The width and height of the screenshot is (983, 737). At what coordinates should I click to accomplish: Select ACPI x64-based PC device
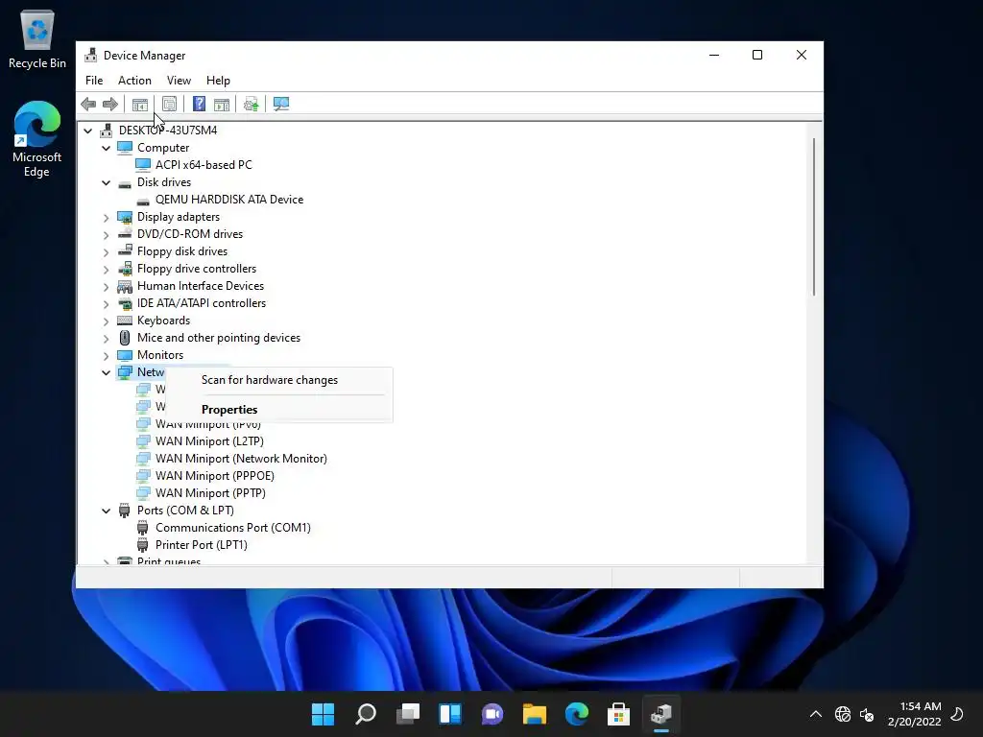(204, 165)
